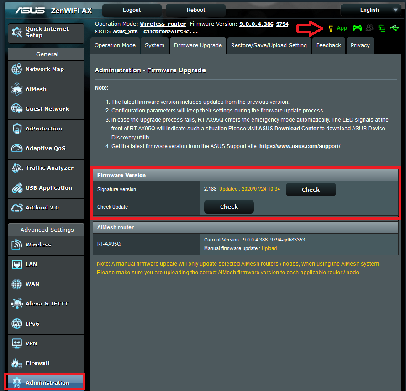Screen dimensions: 406x391
Task: Click the WAN globe icon
Action: pyautogui.click(x=17, y=284)
